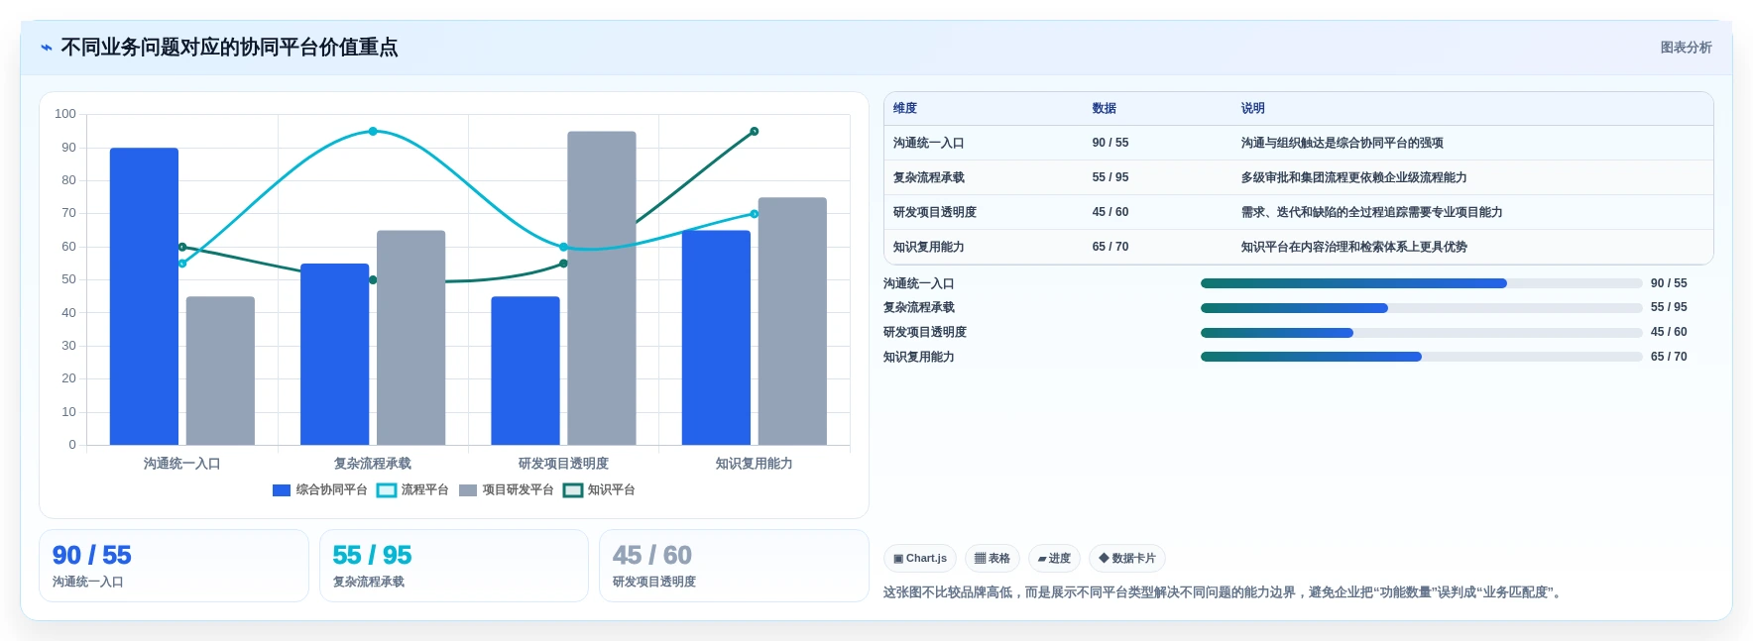Click the chart title 不同业务问题对应的协同平台价值重点

(x=229, y=48)
